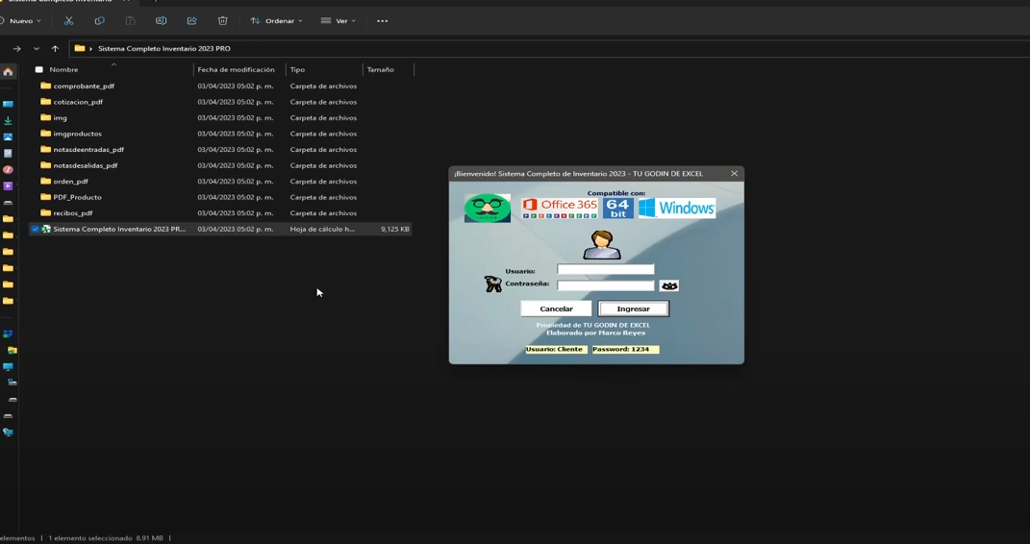Expand the Ordenar sort dropdown
Screen dimensions: 1030x544
[x=277, y=20]
